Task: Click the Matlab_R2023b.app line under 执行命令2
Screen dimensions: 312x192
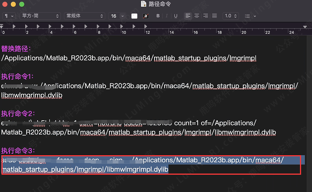Action: pos(138,132)
